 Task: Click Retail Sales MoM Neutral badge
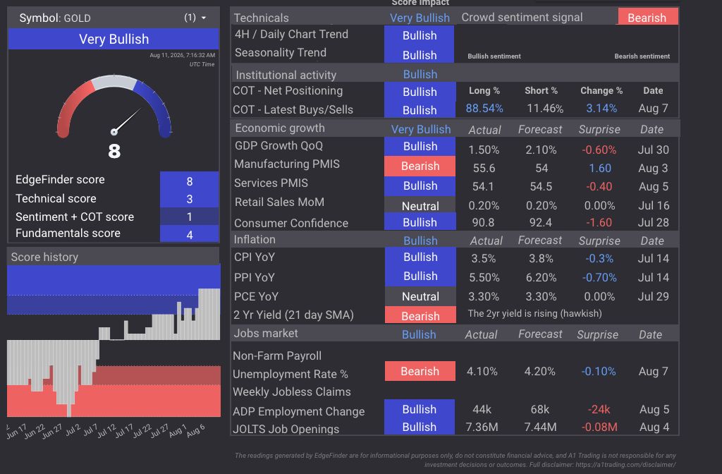point(420,205)
